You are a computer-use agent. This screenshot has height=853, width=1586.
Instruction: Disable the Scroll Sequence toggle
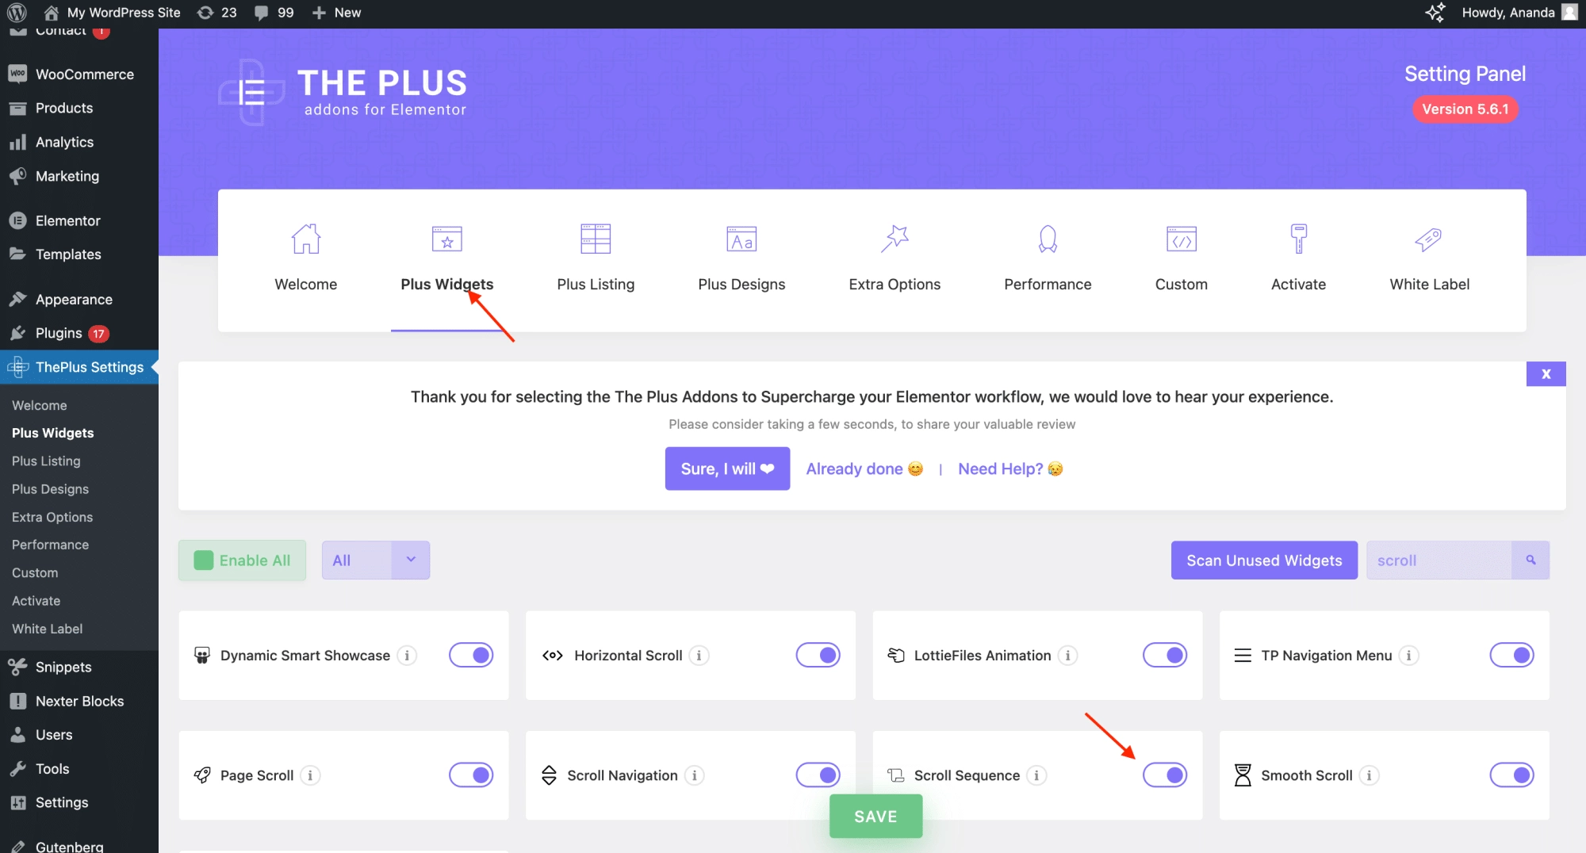point(1164,775)
